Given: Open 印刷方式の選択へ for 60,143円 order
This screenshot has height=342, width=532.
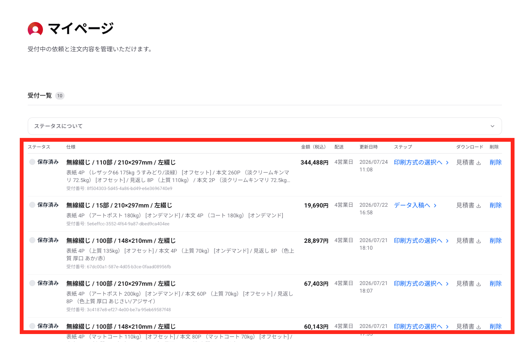Looking at the screenshot, I should (x=421, y=326).
